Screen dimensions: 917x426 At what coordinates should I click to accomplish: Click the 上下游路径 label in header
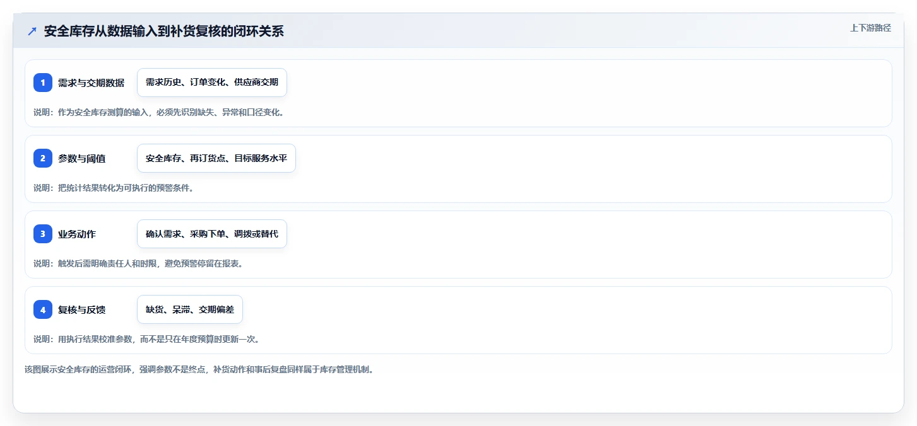(x=870, y=28)
